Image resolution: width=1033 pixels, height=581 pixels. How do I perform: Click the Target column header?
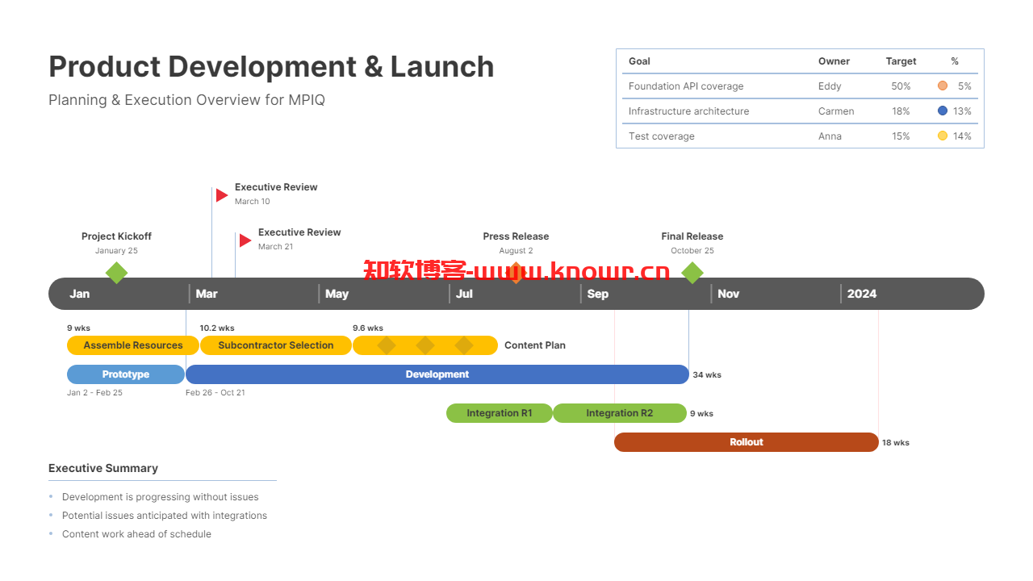[x=901, y=61]
